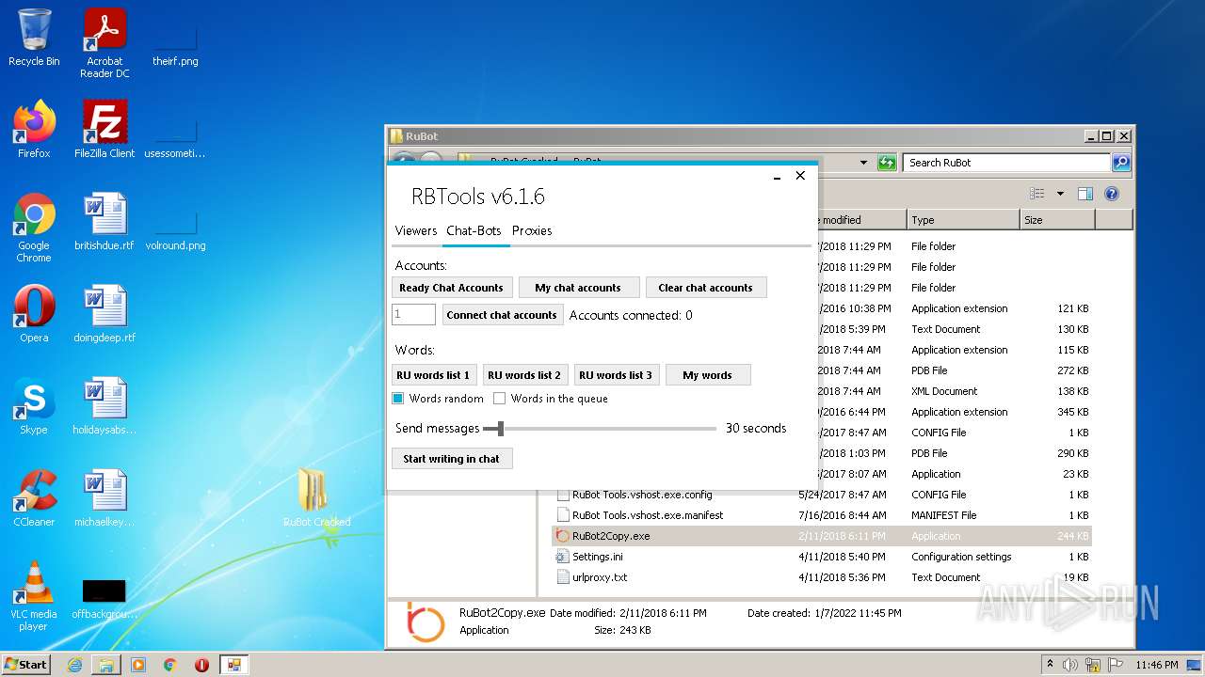Click the search magnifier icon in explorer
The image size is (1205, 677).
(1120, 163)
